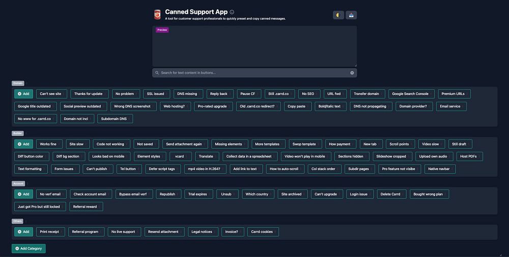Pick the Transfer domain message

click(367, 94)
